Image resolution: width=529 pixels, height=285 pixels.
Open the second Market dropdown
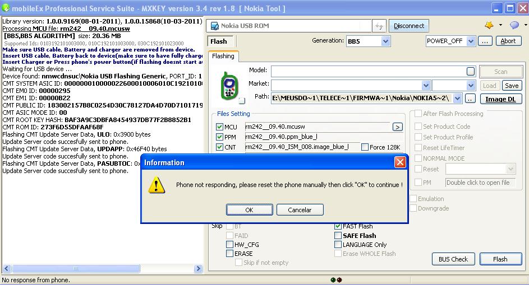tap(471, 86)
